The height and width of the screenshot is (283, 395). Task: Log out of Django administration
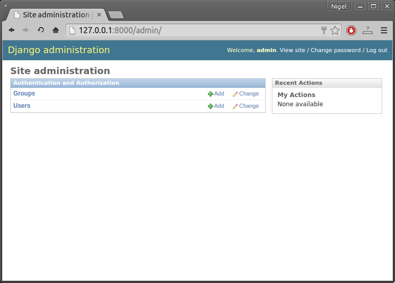click(x=377, y=50)
